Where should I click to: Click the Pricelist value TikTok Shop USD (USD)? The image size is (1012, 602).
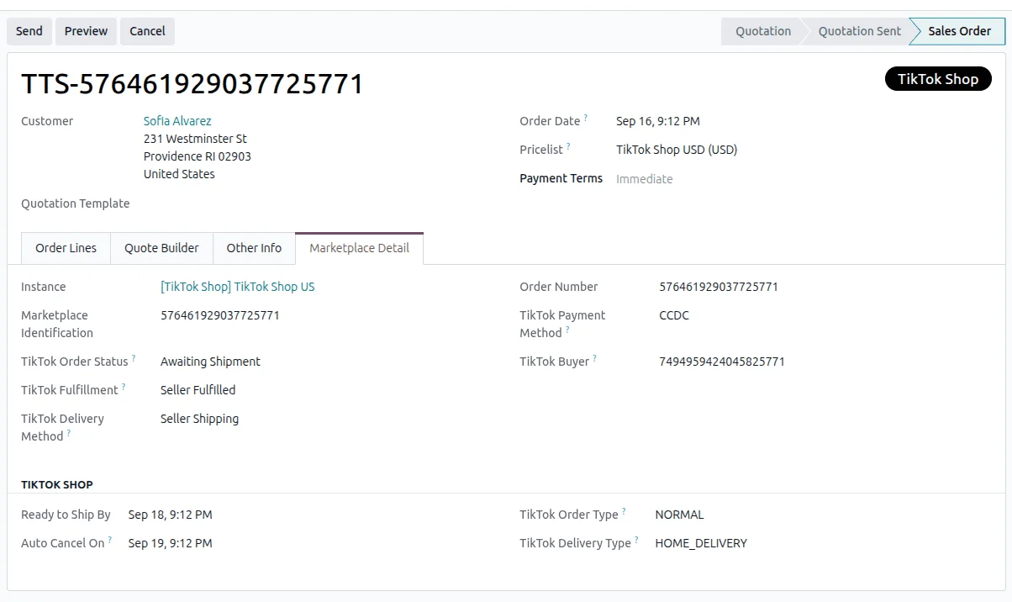tap(677, 150)
